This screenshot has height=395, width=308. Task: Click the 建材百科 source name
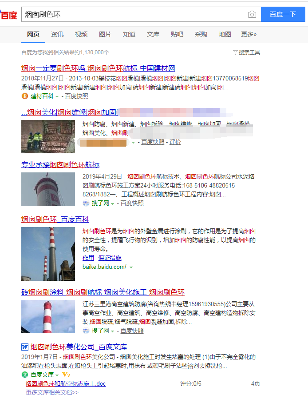click(x=42, y=96)
